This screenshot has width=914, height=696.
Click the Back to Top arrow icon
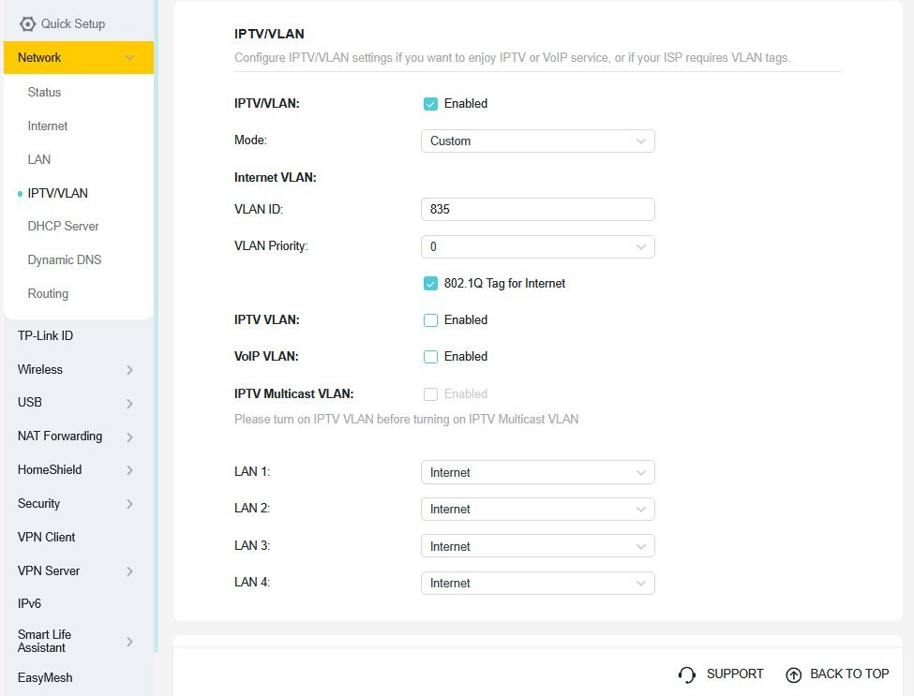coord(794,674)
